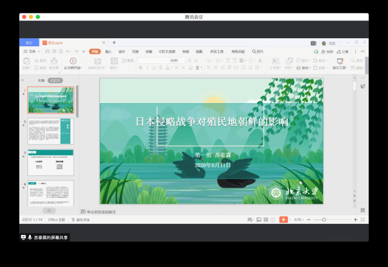Open the 设计 ribbon tab
Screen dimensions: 388x267
click(122, 52)
